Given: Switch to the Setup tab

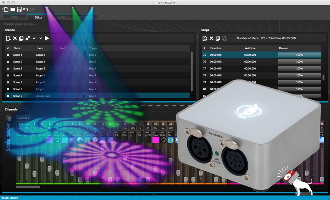Looking at the screenshot, I should point(14,17).
